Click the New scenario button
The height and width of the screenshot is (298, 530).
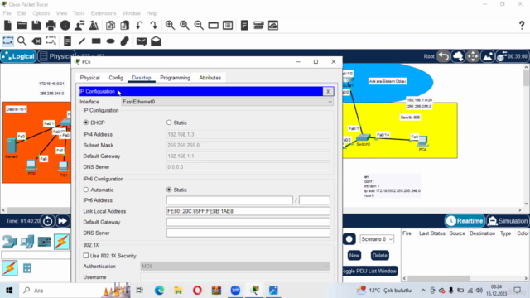[354, 256]
